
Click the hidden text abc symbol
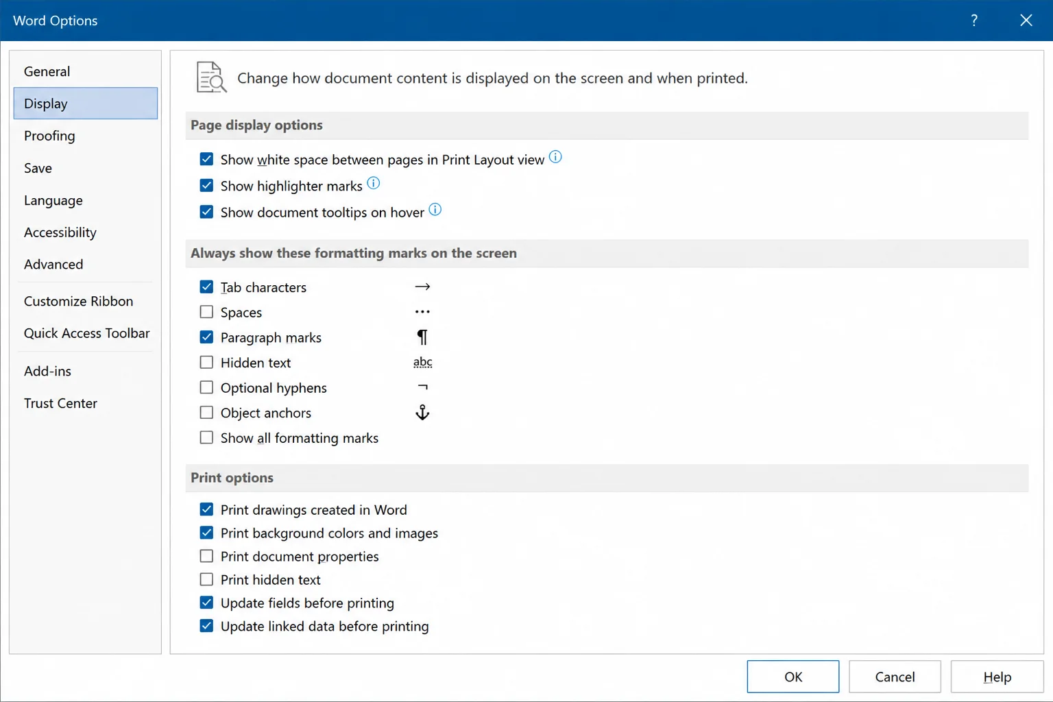coord(422,362)
